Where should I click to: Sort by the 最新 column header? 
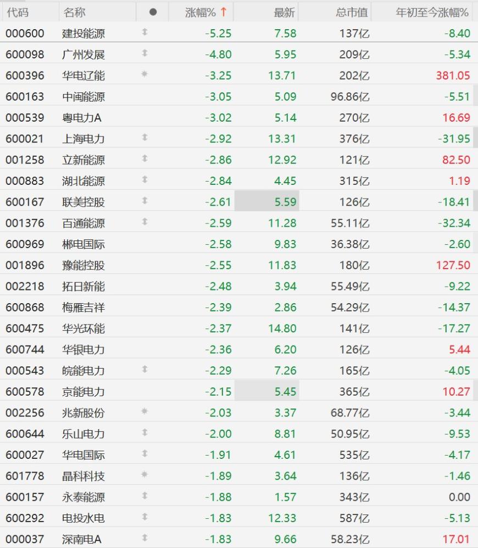pos(285,13)
